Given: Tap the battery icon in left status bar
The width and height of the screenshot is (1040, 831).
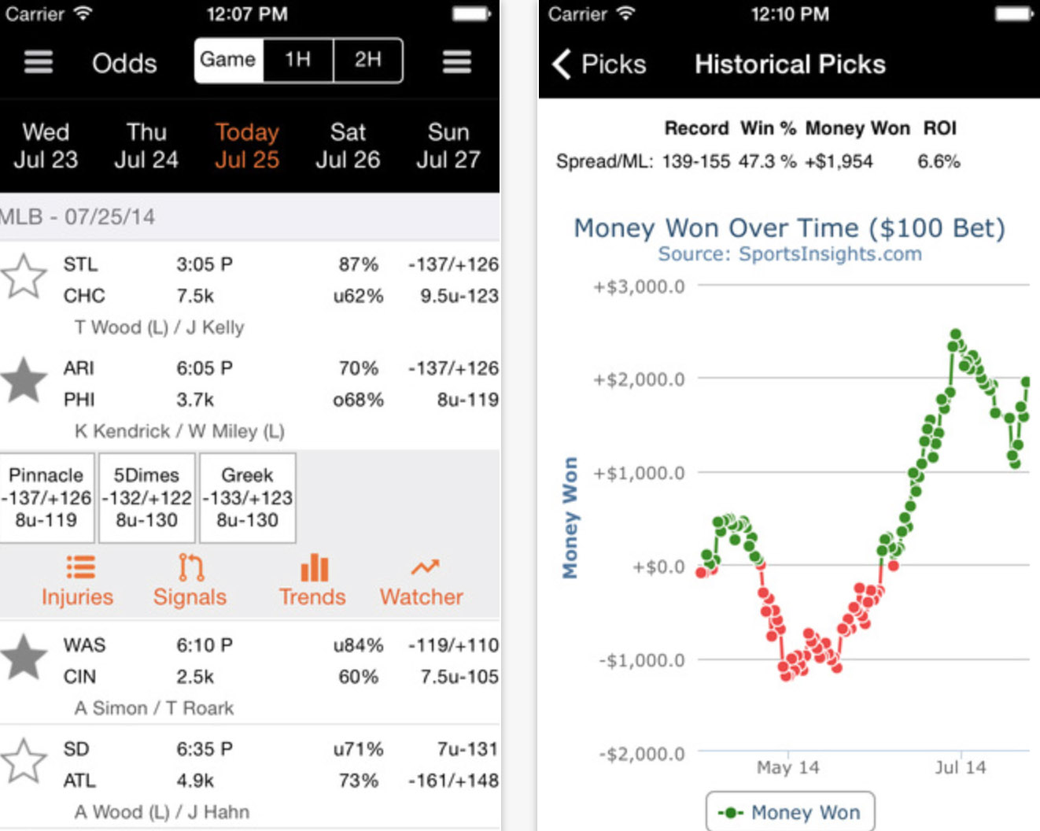Looking at the screenshot, I should [471, 13].
